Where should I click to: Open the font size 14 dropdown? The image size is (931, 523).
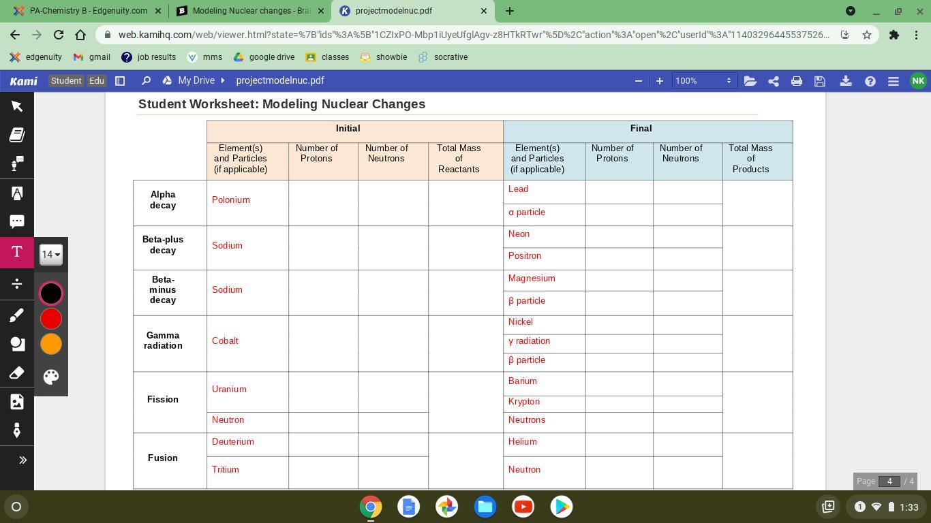coord(51,255)
